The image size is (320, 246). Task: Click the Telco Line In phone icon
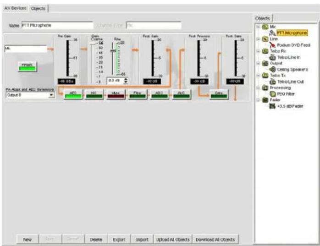click(272, 57)
